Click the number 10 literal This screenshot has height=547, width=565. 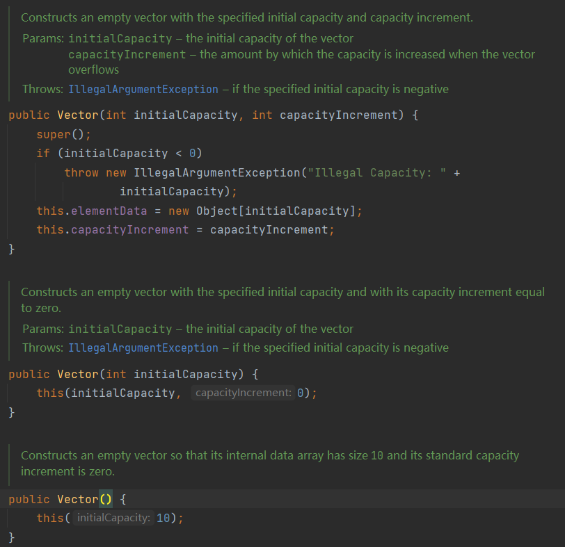pos(164,519)
